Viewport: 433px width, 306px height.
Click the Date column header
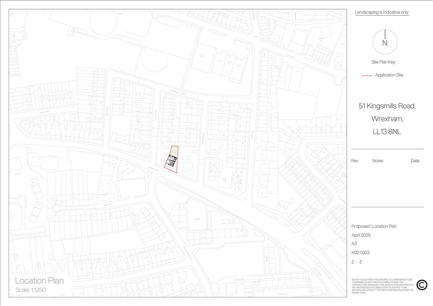tap(415, 161)
